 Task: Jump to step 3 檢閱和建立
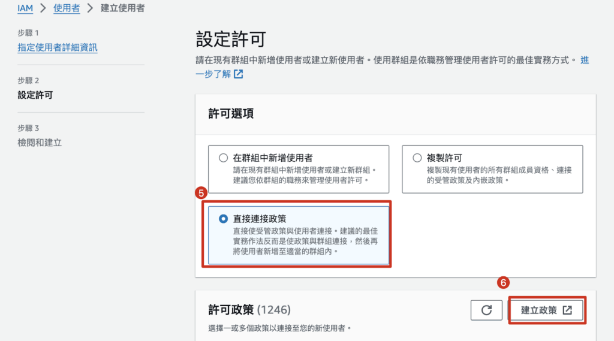pos(40,143)
